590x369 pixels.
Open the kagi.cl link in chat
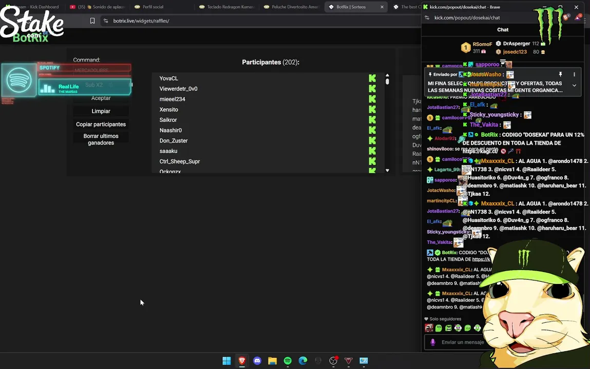[x=480, y=151]
